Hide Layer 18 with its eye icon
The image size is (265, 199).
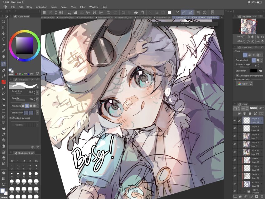[235, 128]
